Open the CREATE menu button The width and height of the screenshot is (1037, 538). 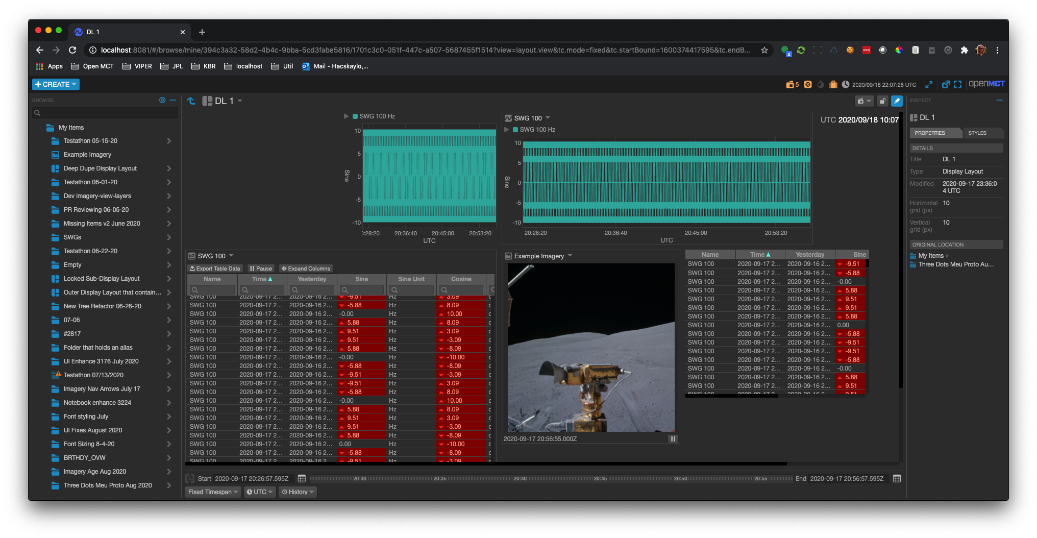[x=56, y=84]
